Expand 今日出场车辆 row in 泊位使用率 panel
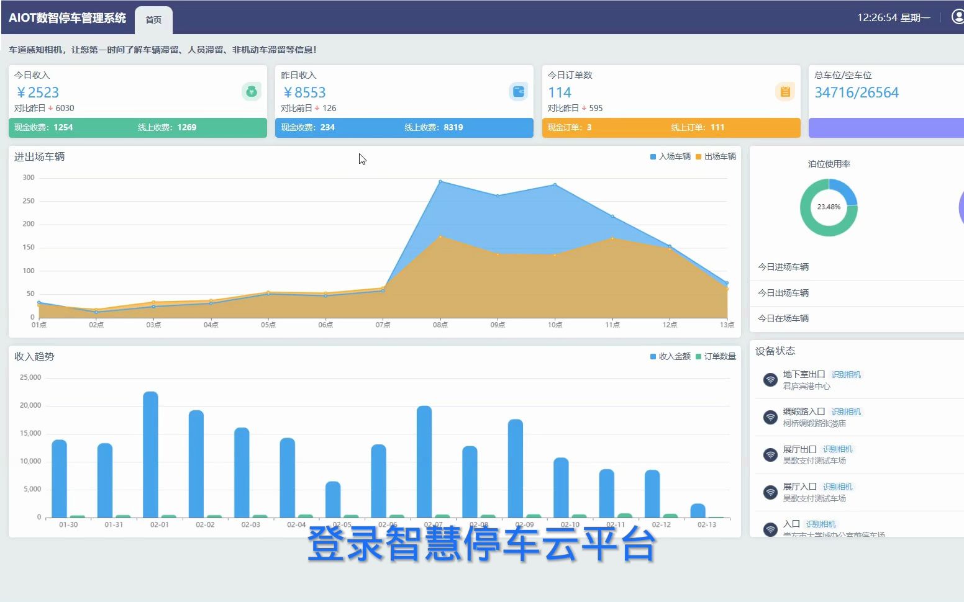The height and width of the screenshot is (602, 964). [x=784, y=292]
